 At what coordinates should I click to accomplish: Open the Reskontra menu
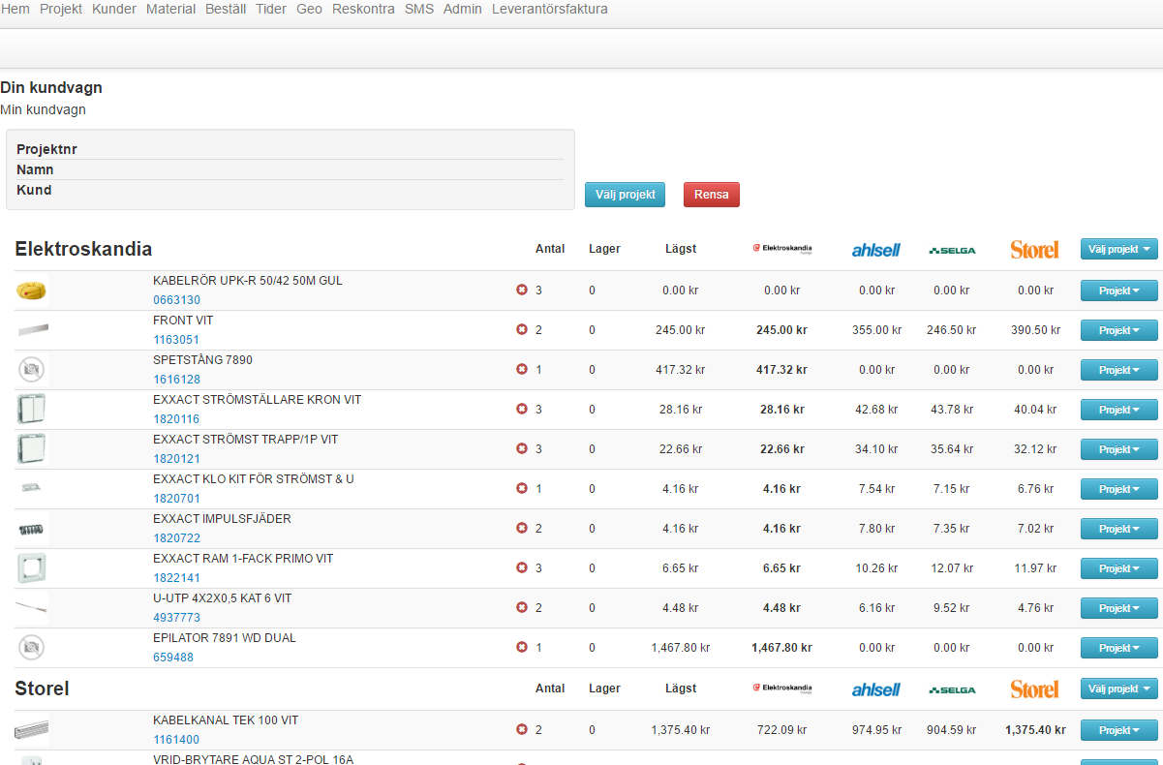pyautogui.click(x=363, y=9)
